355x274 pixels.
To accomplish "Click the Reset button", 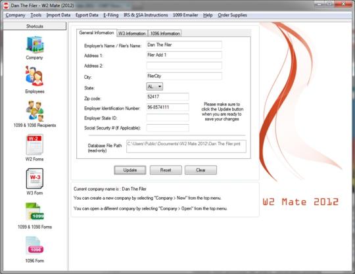I will coord(166,170).
